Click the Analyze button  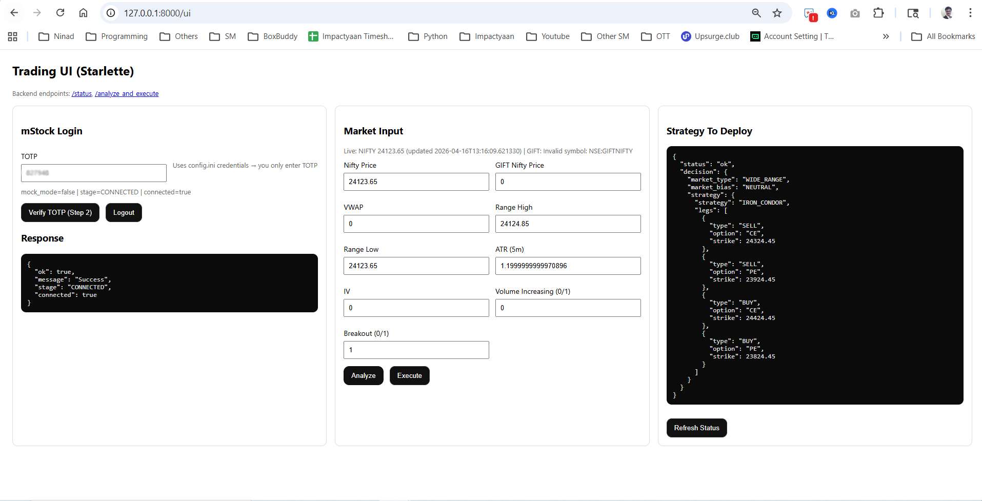(x=363, y=375)
